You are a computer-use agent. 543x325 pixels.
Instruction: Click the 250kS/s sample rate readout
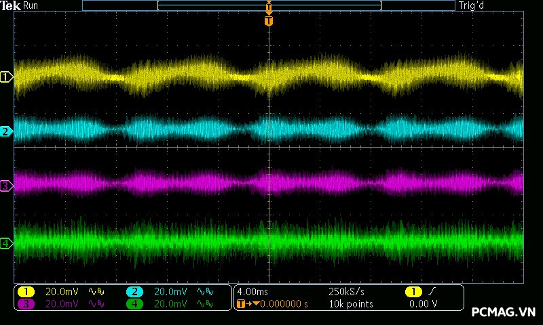[x=346, y=292]
